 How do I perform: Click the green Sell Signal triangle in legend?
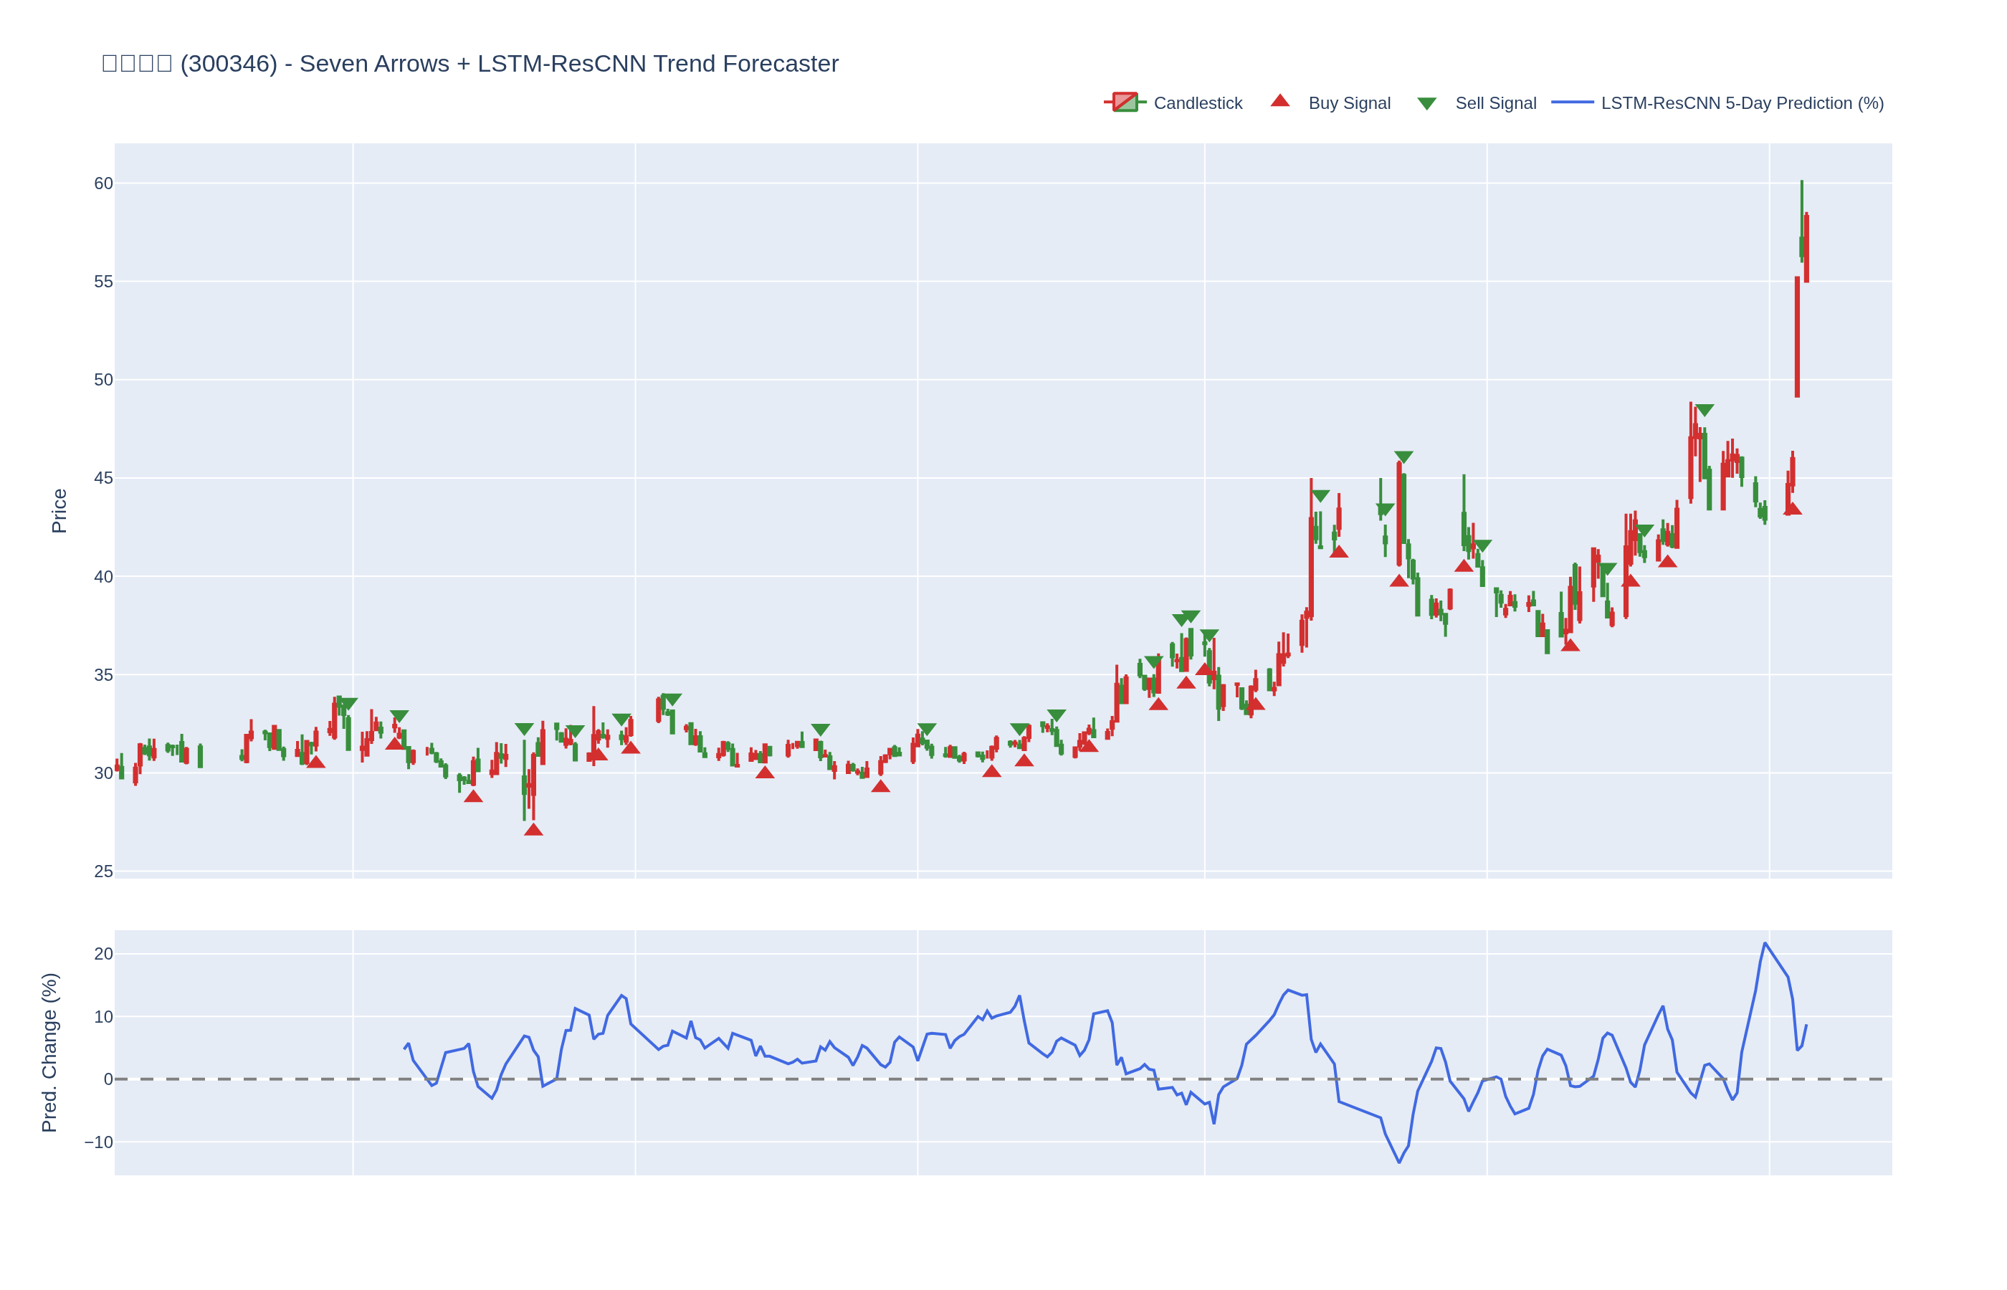1426,104
